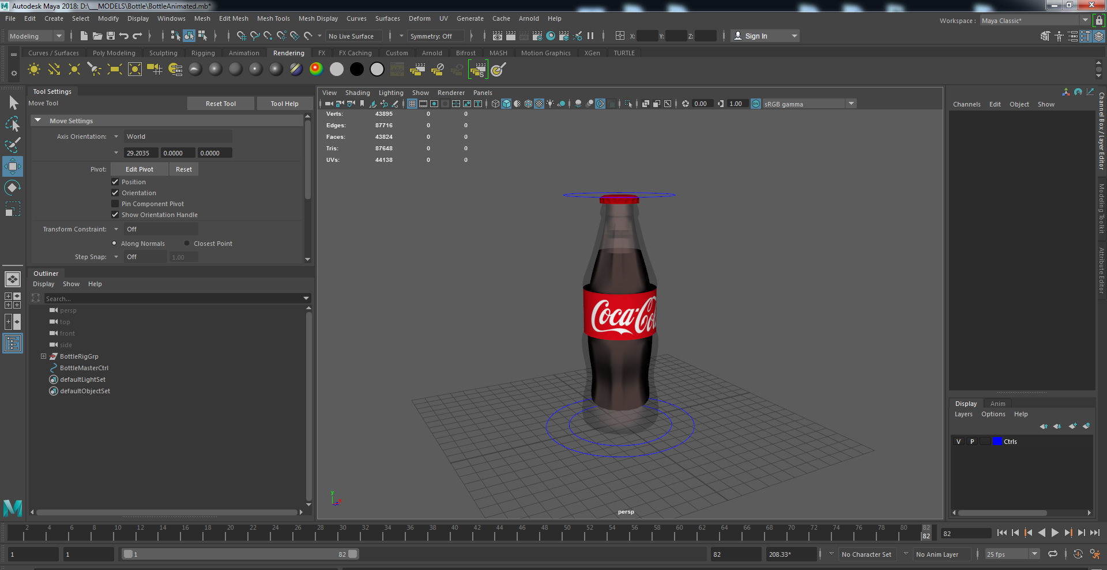Viewport: 1107px width, 570px height.
Task: Collapse the Move Settings section
Action: coord(38,120)
